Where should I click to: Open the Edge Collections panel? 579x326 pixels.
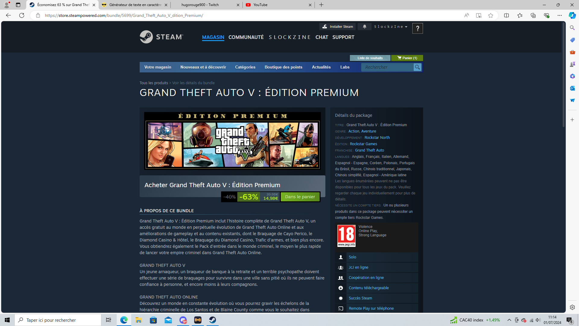[533, 15]
